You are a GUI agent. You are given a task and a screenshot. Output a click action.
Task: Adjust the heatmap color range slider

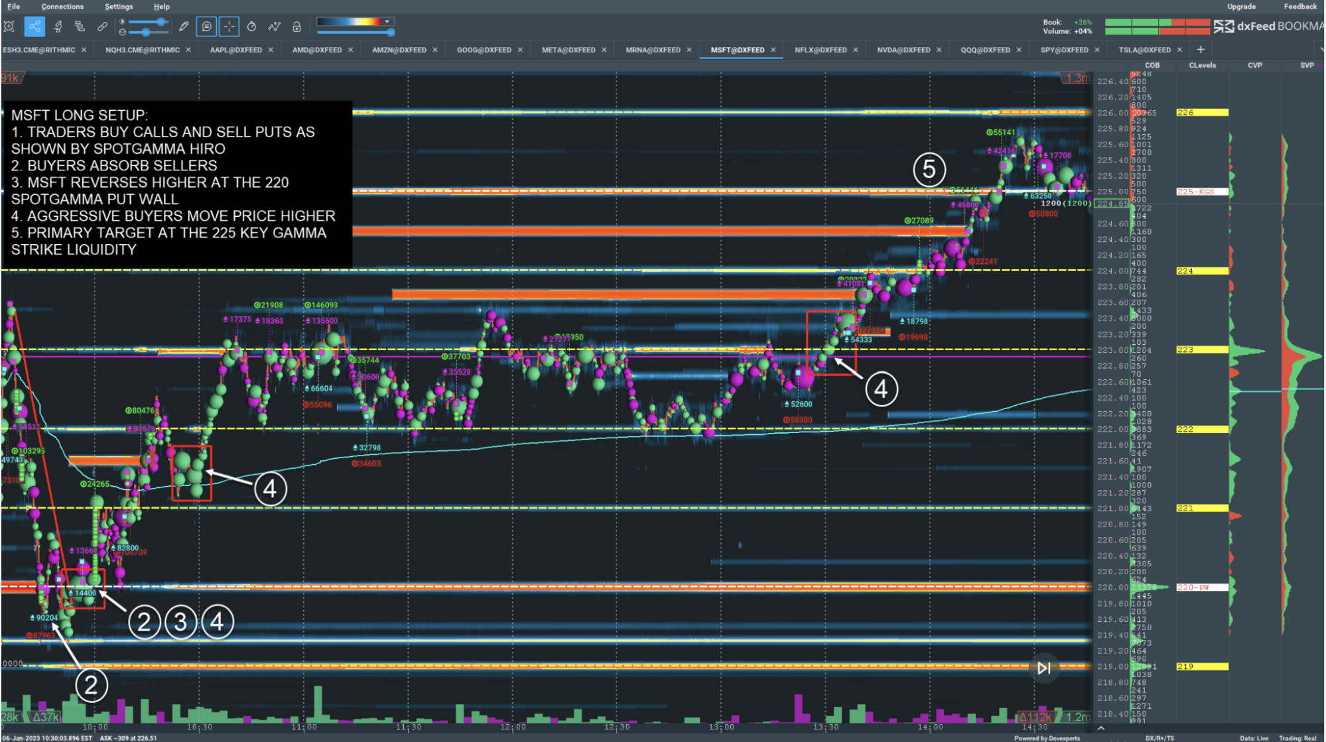(x=356, y=32)
